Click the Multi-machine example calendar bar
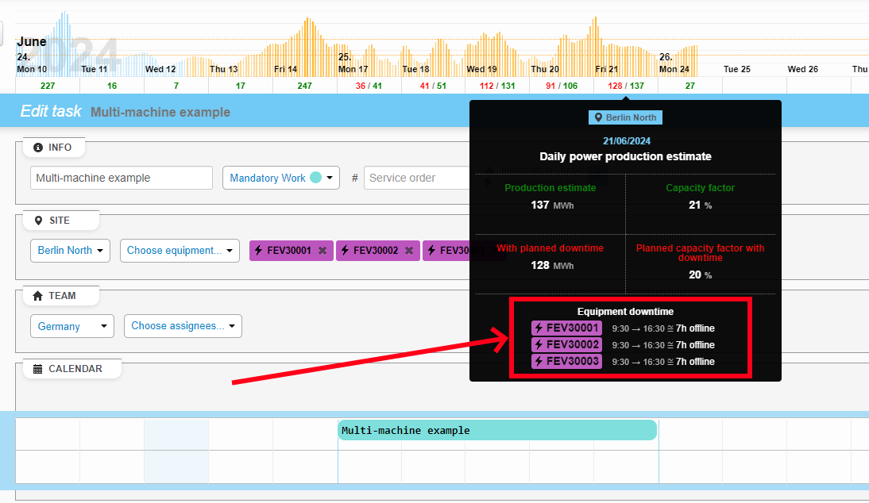The height and width of the screenshot is (503, 869). click(x=496, y=430)
